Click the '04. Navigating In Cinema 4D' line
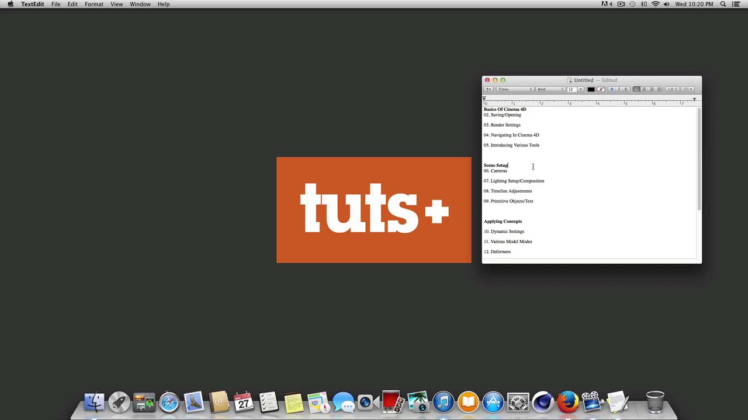 click(x=511, y=135)
